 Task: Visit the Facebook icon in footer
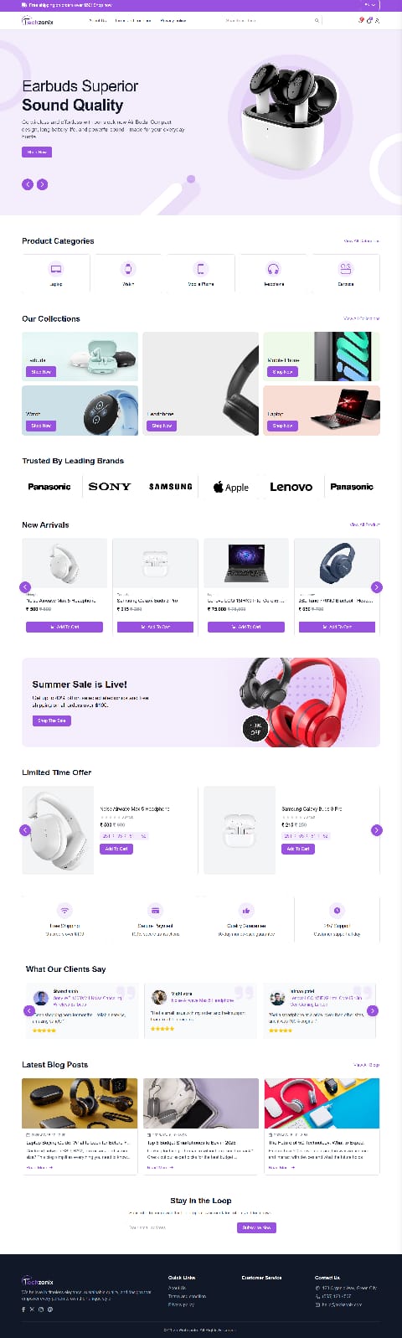click(x=24, y=1309)
